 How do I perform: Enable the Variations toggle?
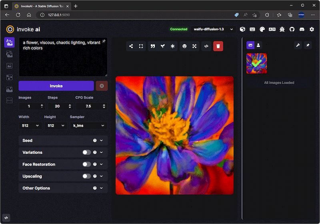[x=86, y=152]
